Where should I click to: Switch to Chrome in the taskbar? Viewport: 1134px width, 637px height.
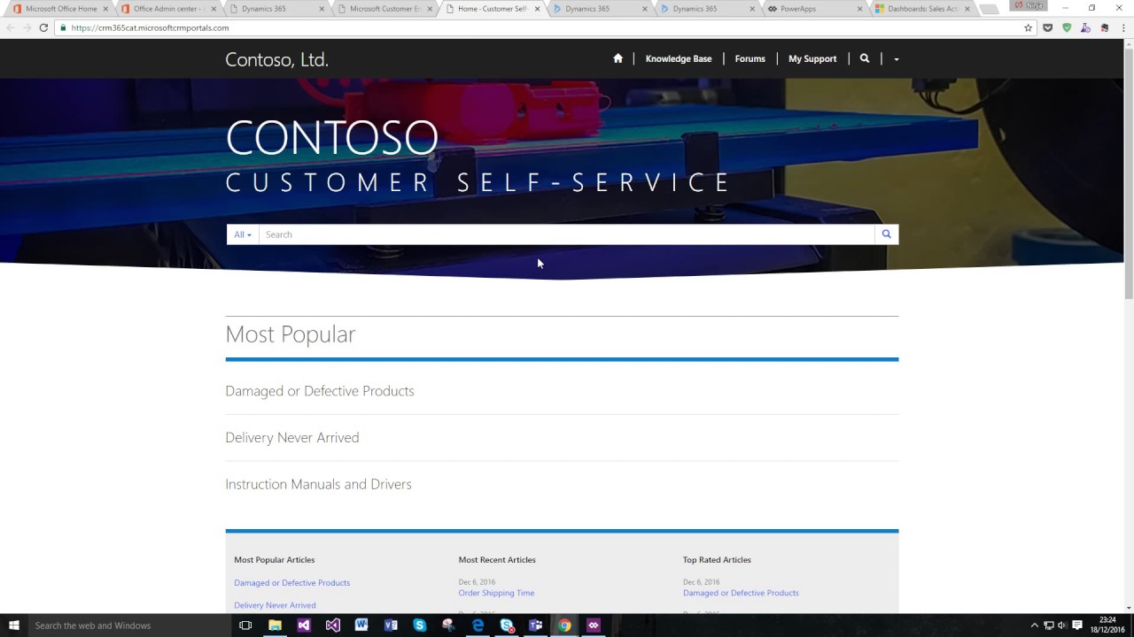564,625
